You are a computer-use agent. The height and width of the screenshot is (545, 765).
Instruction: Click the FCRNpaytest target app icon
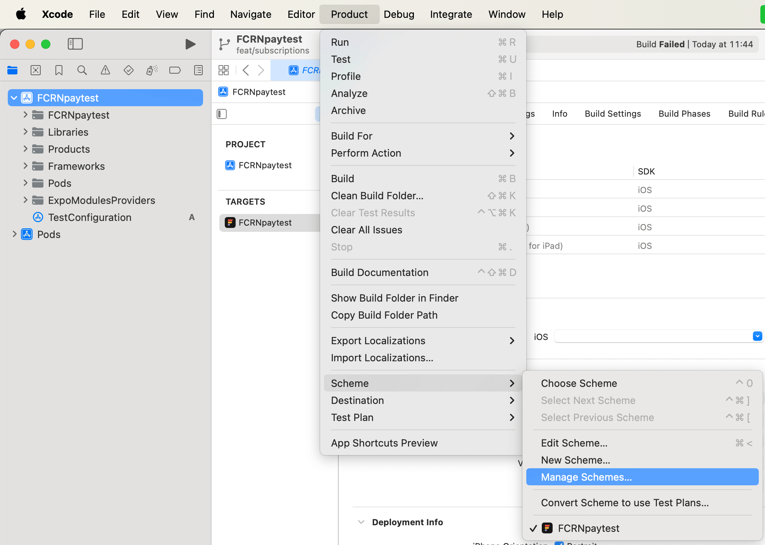[x=231, y=222]
